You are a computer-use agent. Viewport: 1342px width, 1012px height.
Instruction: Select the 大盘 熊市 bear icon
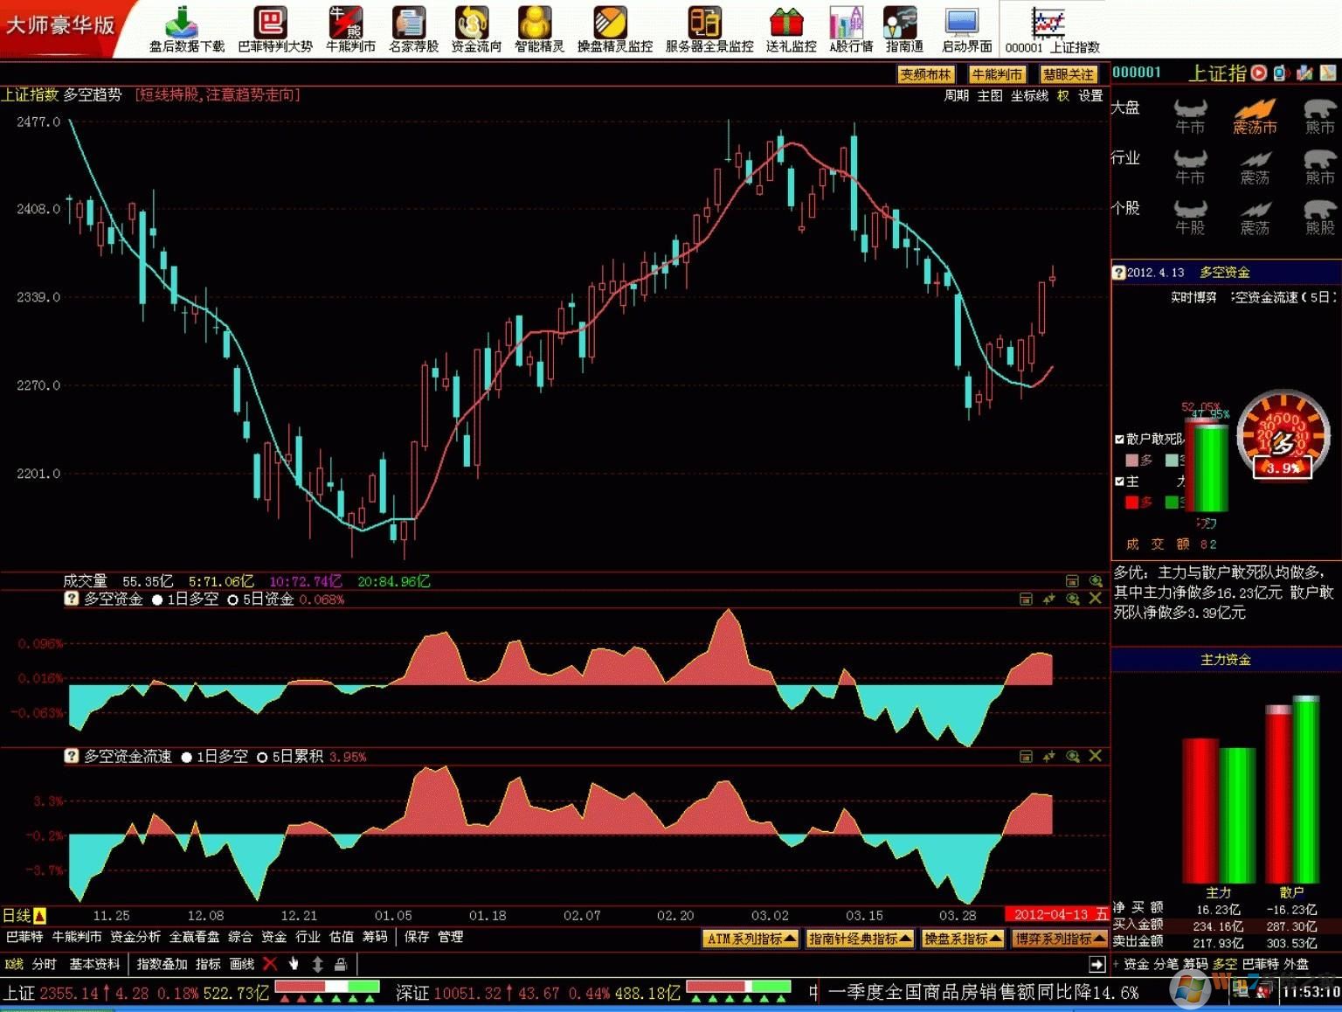point(1319,115)
